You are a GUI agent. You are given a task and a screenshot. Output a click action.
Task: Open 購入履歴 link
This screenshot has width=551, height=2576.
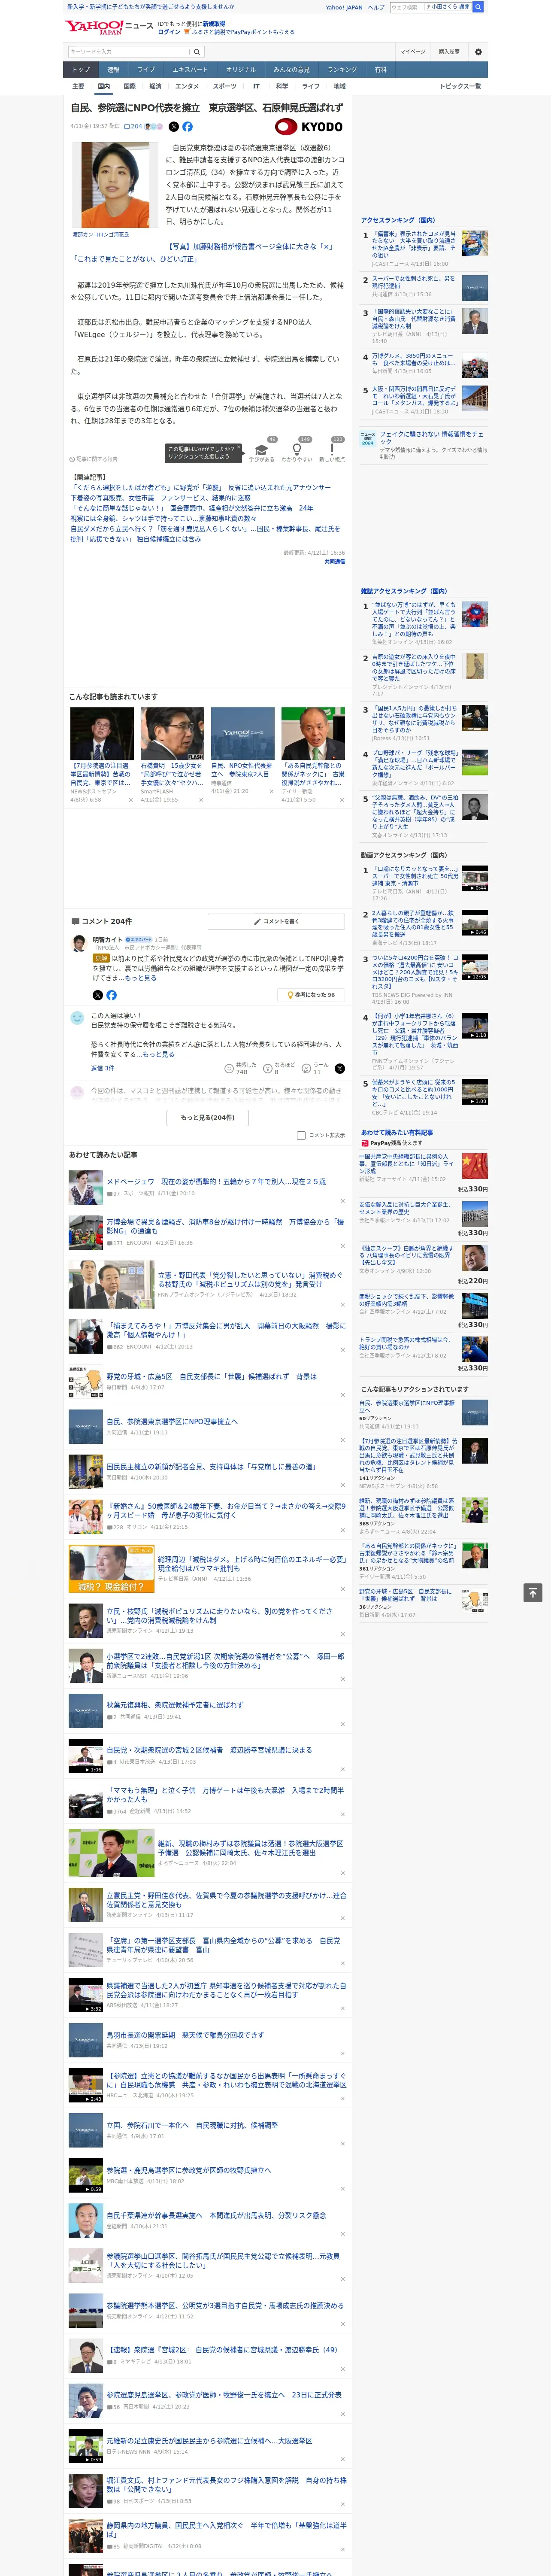pyautogui.click(x=449, y=51)
